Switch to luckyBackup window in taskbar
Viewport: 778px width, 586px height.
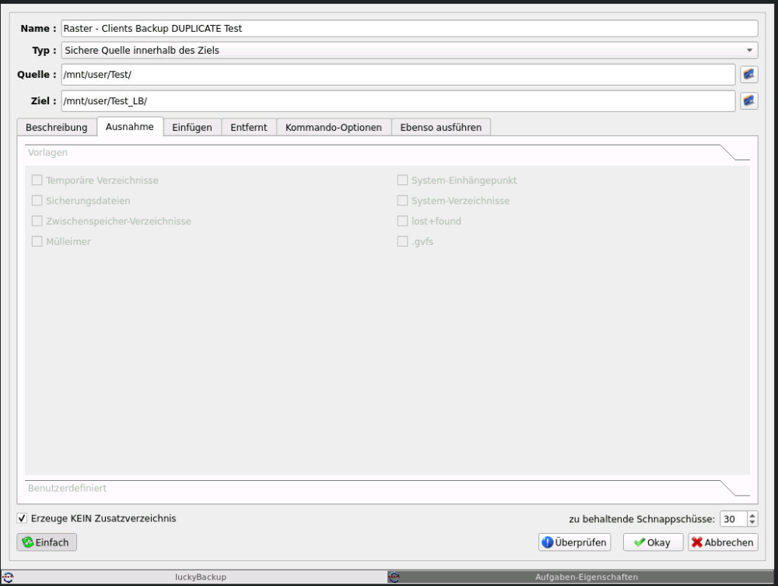pyautogui.click(x=194, y=577)
